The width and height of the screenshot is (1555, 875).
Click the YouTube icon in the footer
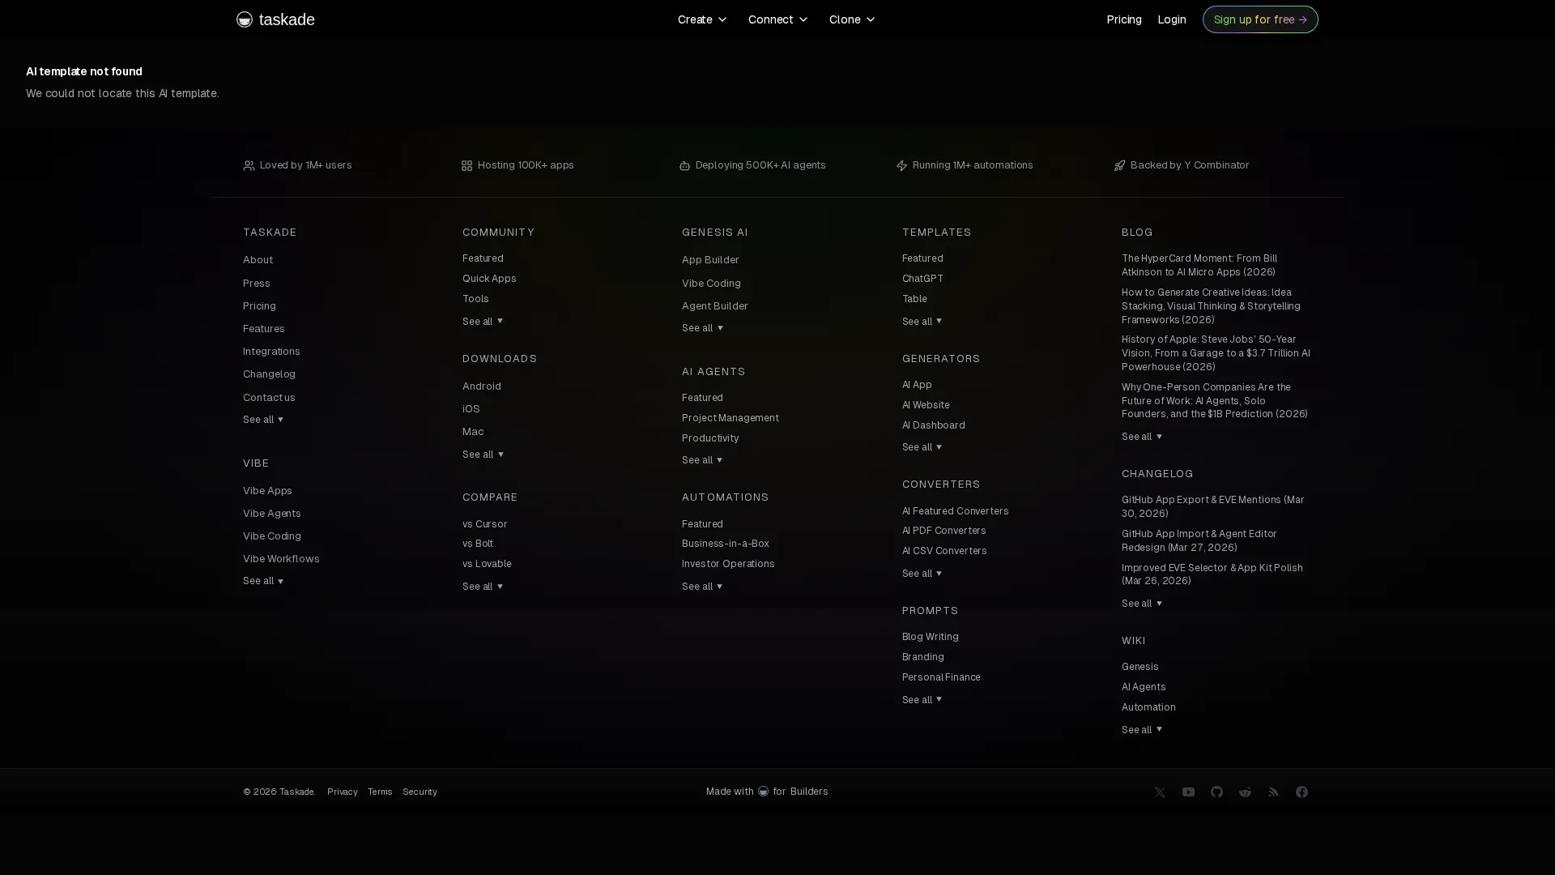click(1188, 792)
